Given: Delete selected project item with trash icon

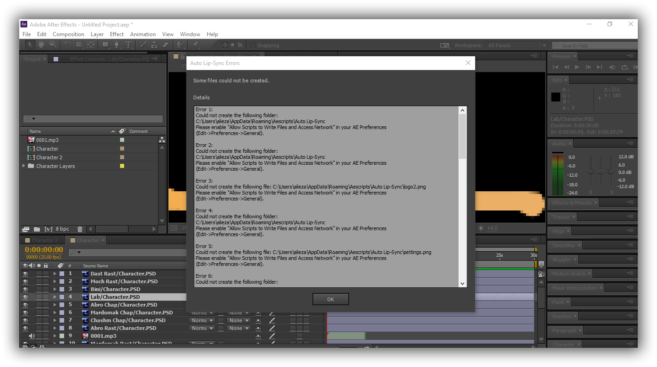Looking at the screenshot, I should pyautogui.click(x=80, y=229).
